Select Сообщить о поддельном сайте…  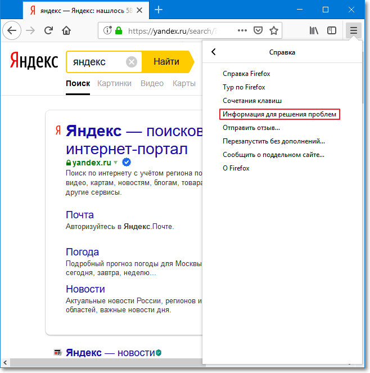[x=273, y=155]
